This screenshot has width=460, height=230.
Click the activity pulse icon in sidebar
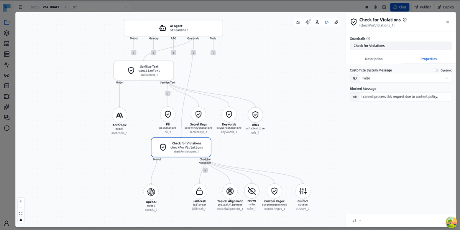point(7,65)
